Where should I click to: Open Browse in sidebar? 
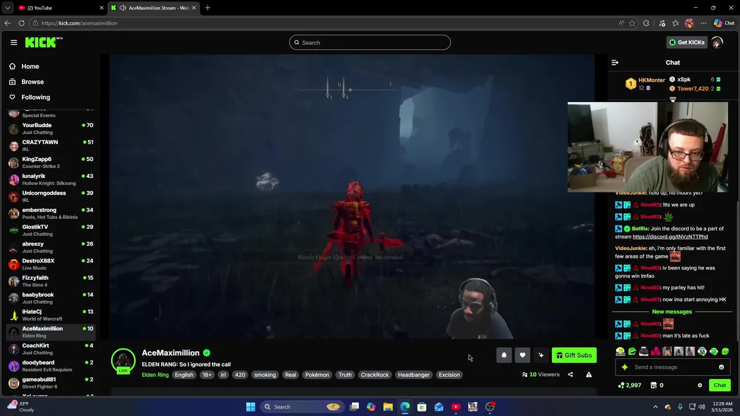tap(32, 82)
